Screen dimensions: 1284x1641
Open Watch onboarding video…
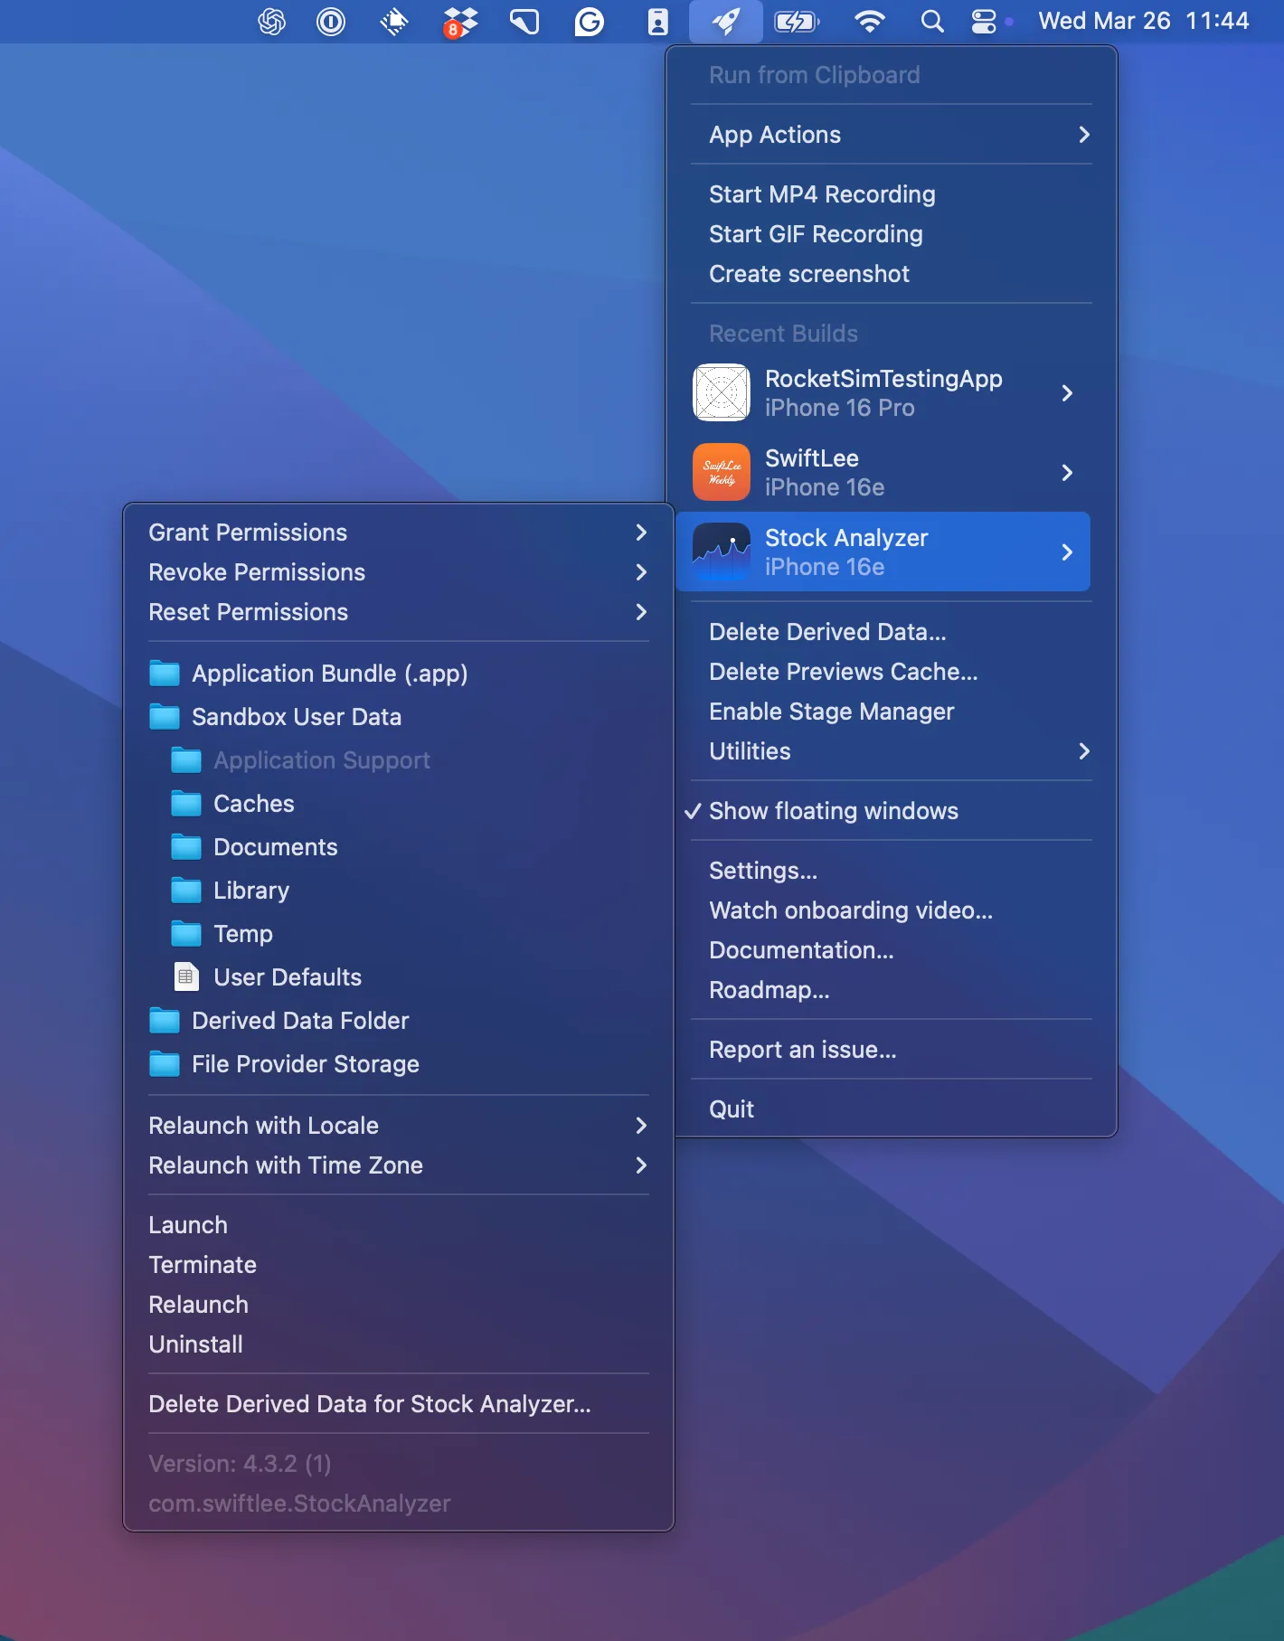(851, 910)
